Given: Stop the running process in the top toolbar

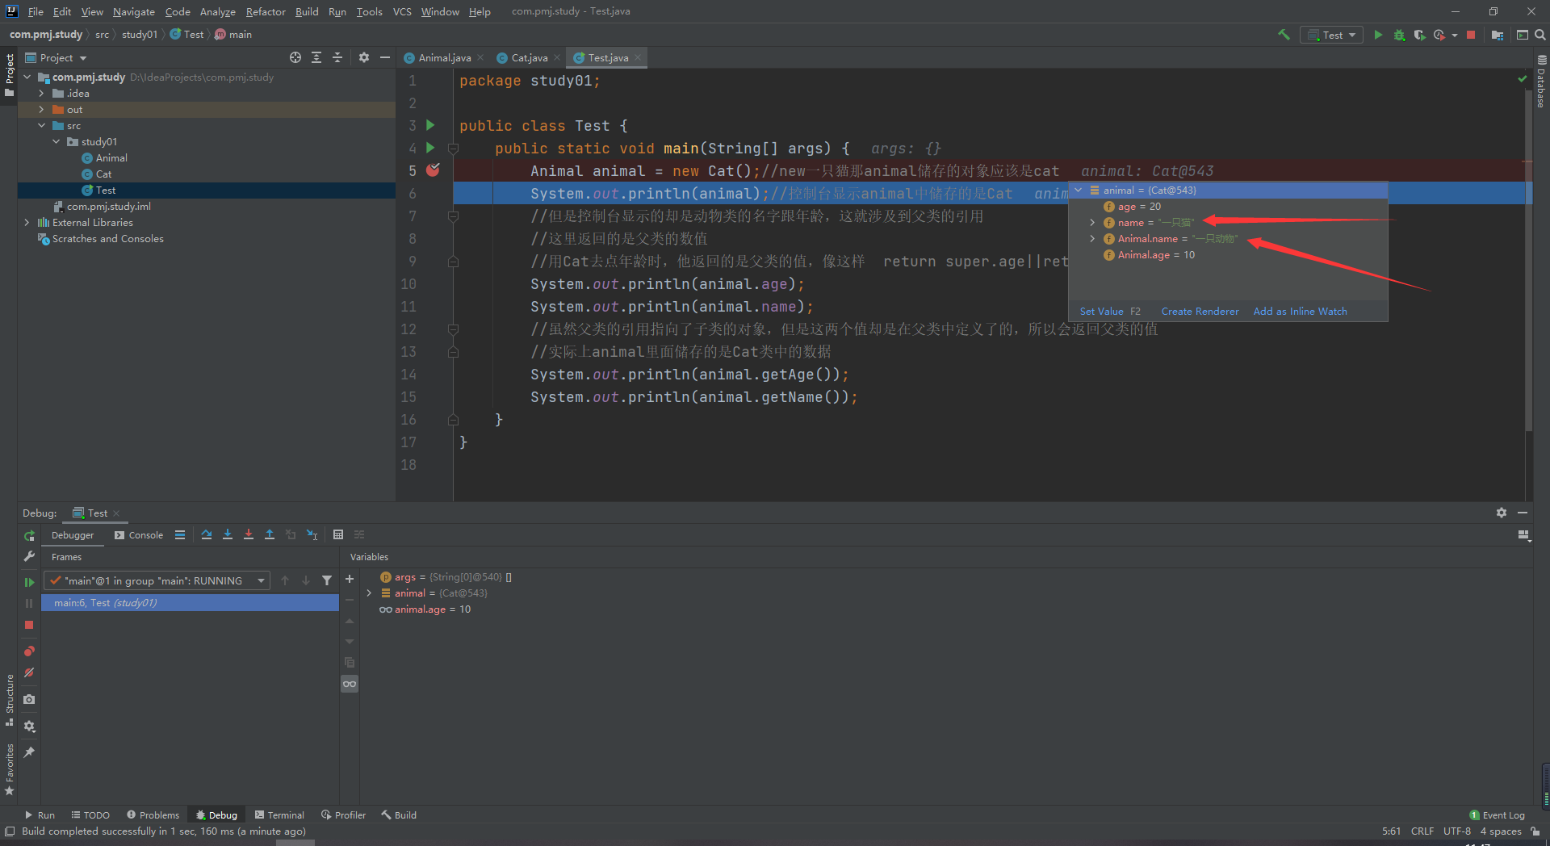Looking at the screenshot, I should (1471, 35).
